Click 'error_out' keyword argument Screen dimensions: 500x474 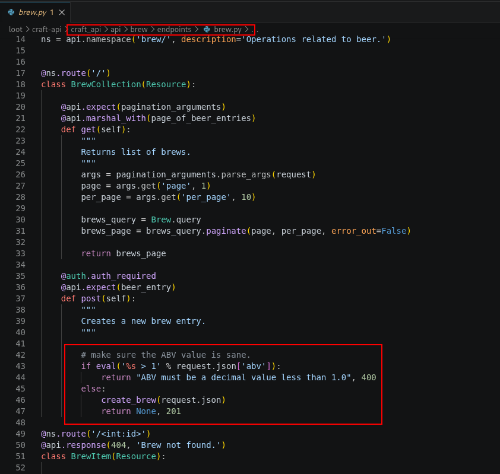tap(354, 231)
